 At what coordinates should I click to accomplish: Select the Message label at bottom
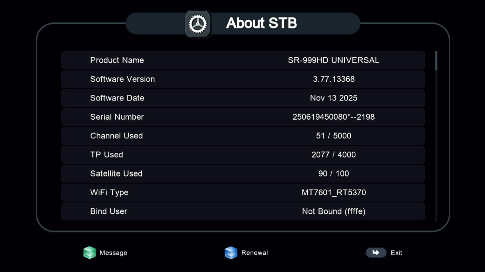pyautogui.click(x=113, y=253)
